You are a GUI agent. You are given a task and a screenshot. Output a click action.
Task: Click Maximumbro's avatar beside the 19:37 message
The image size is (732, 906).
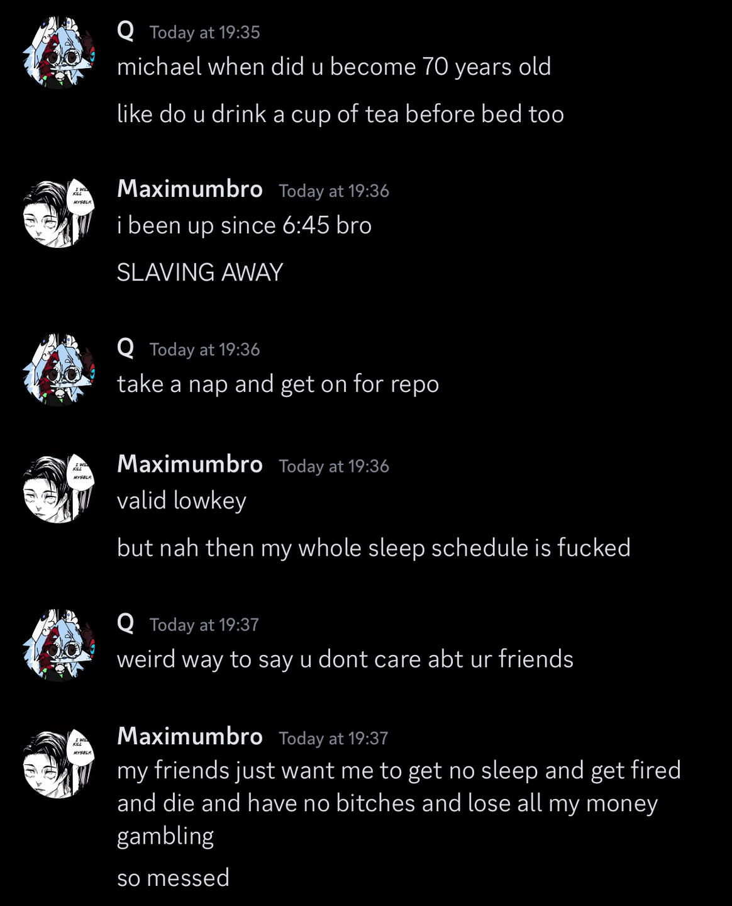[58, 763]
